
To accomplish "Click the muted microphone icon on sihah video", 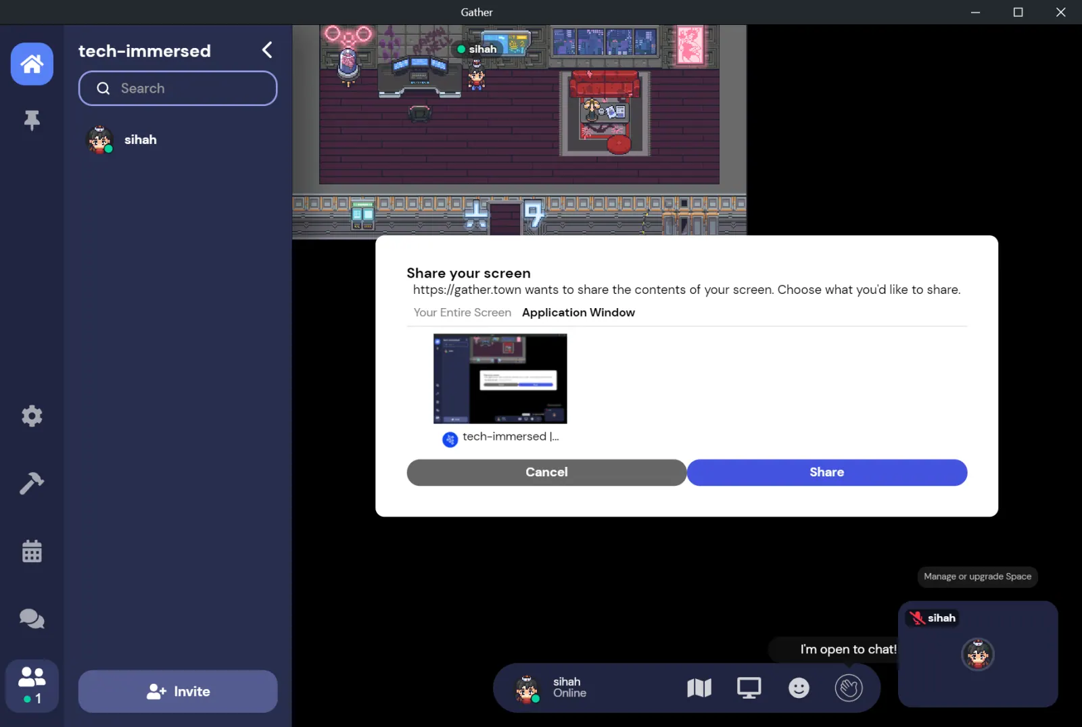I will coord(917,618).
